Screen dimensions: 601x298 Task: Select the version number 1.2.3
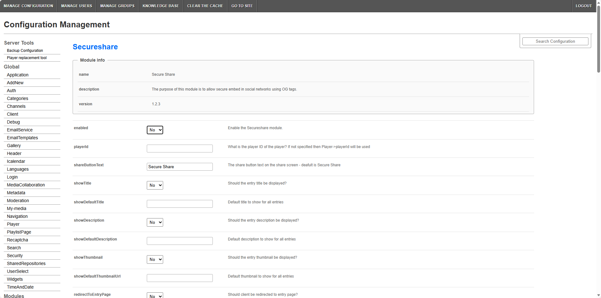tap(156, 104)
